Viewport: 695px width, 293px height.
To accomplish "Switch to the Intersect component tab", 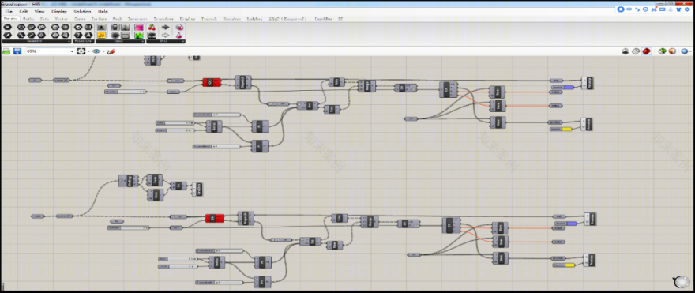I will (x=138, y=19).
